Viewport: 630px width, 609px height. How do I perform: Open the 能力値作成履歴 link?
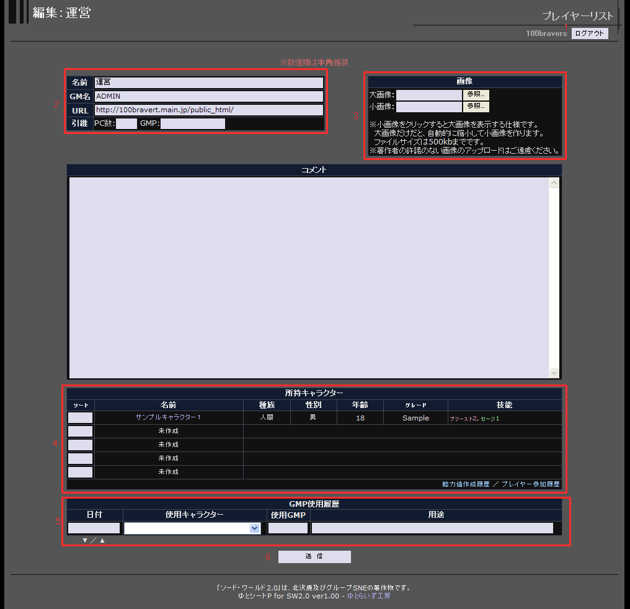pyautogui.click(x=466, y=484)
